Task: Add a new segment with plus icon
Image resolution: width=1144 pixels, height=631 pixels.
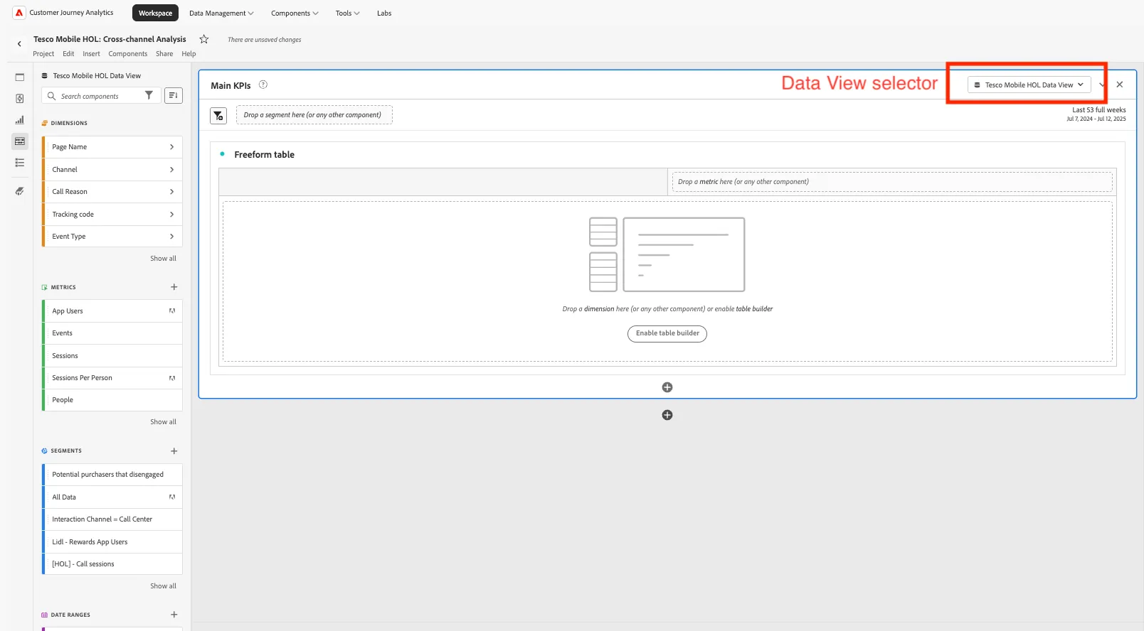Action: click(x=174, y=451)
